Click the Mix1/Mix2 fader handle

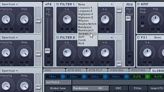[128, 18]
